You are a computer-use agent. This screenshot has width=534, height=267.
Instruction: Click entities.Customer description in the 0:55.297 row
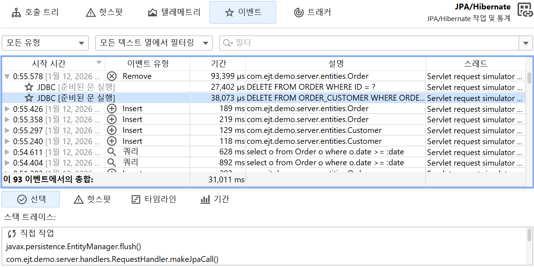[x=314, y=130]
